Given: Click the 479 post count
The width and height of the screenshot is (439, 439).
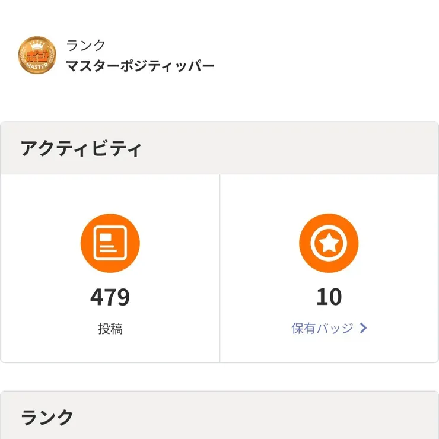Looking at the screenshot, I should click(110, 297).
